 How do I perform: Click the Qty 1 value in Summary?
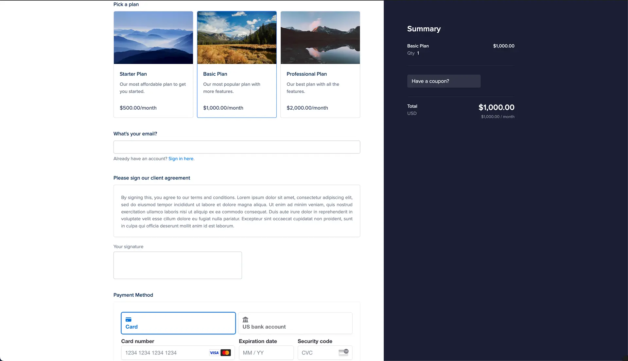point(418,53)
